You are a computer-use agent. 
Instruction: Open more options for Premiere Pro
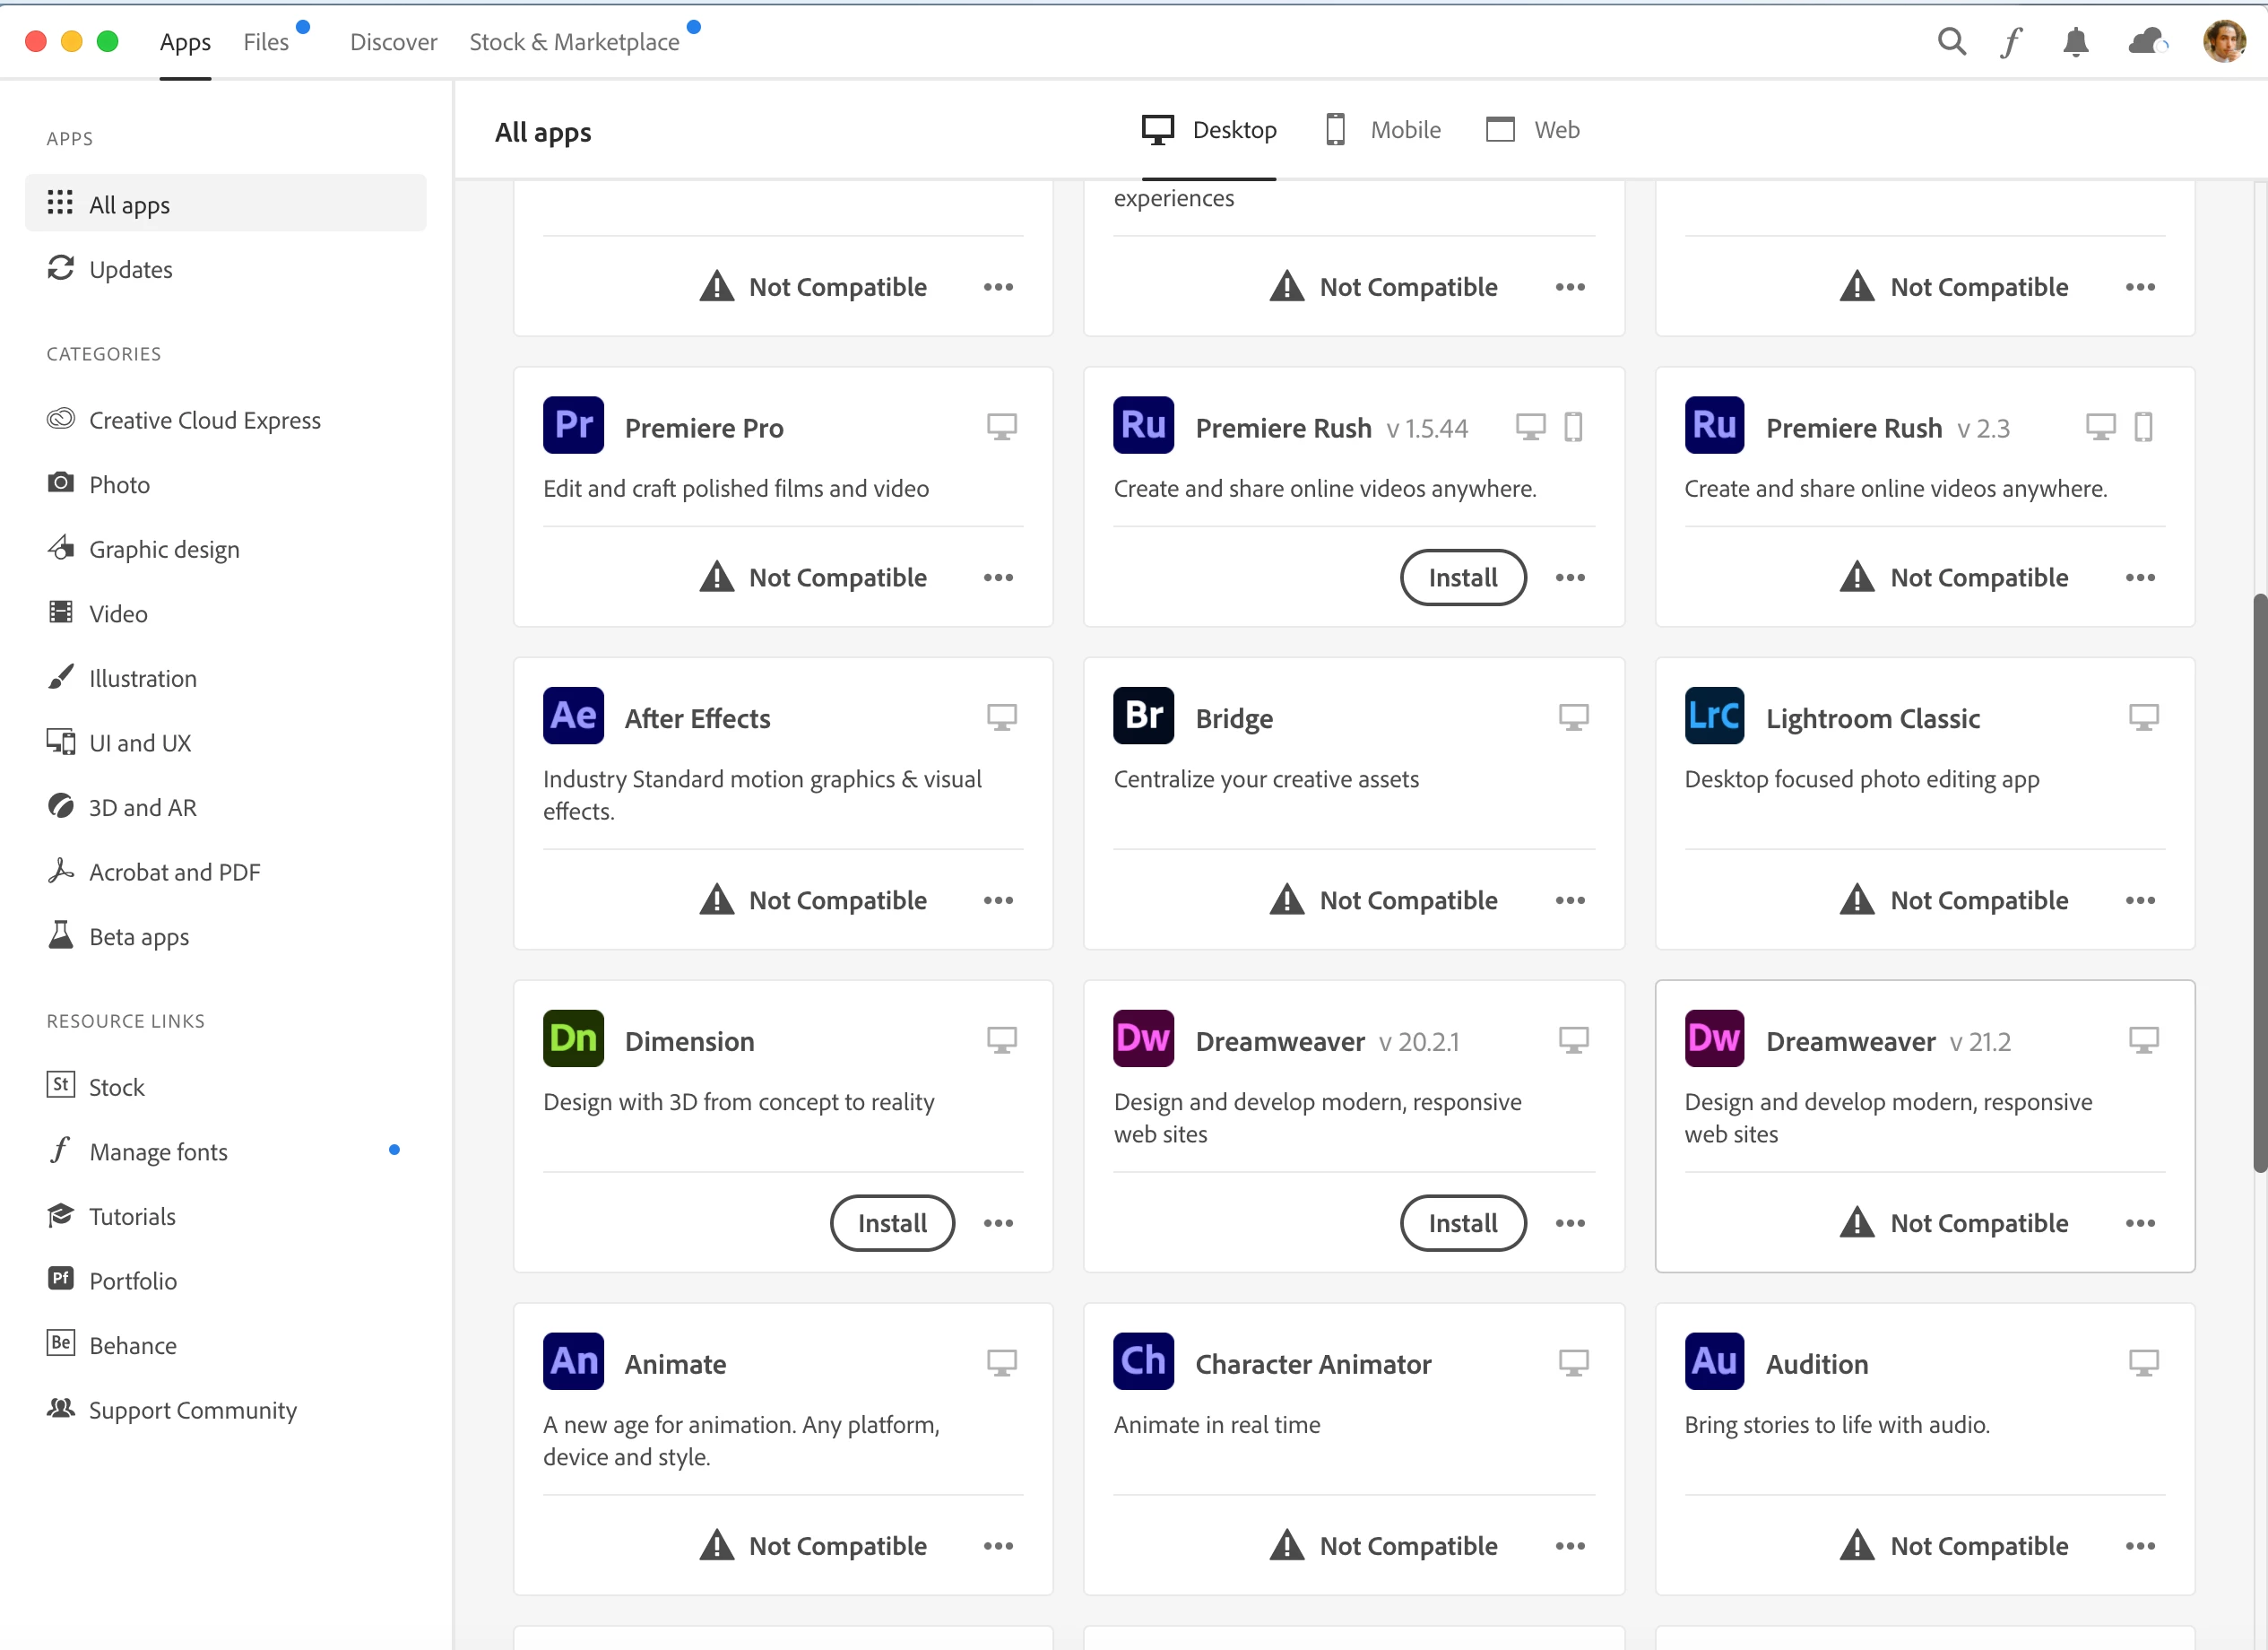(x=998, y=578)
